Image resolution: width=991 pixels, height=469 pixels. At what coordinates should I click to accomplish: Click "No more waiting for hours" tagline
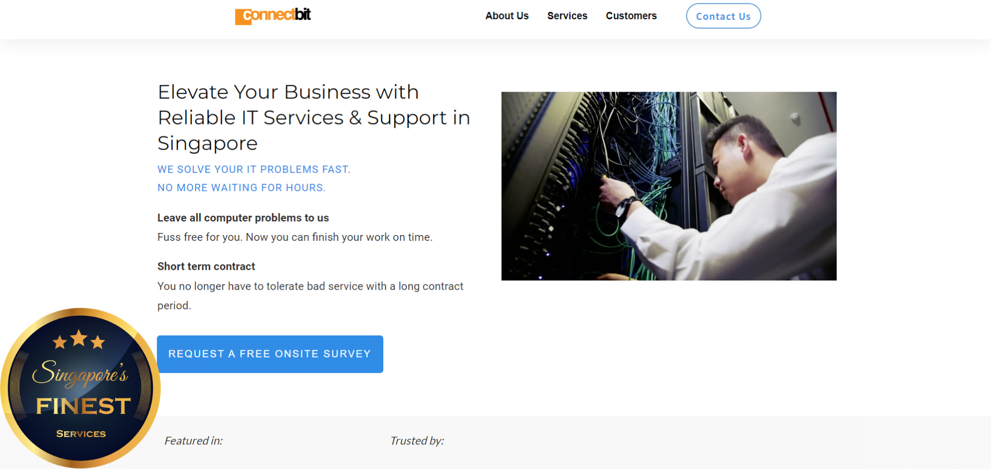coord(241,188)
